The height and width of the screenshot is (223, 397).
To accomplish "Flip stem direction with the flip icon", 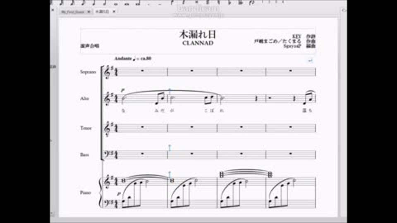I will 251,3.
